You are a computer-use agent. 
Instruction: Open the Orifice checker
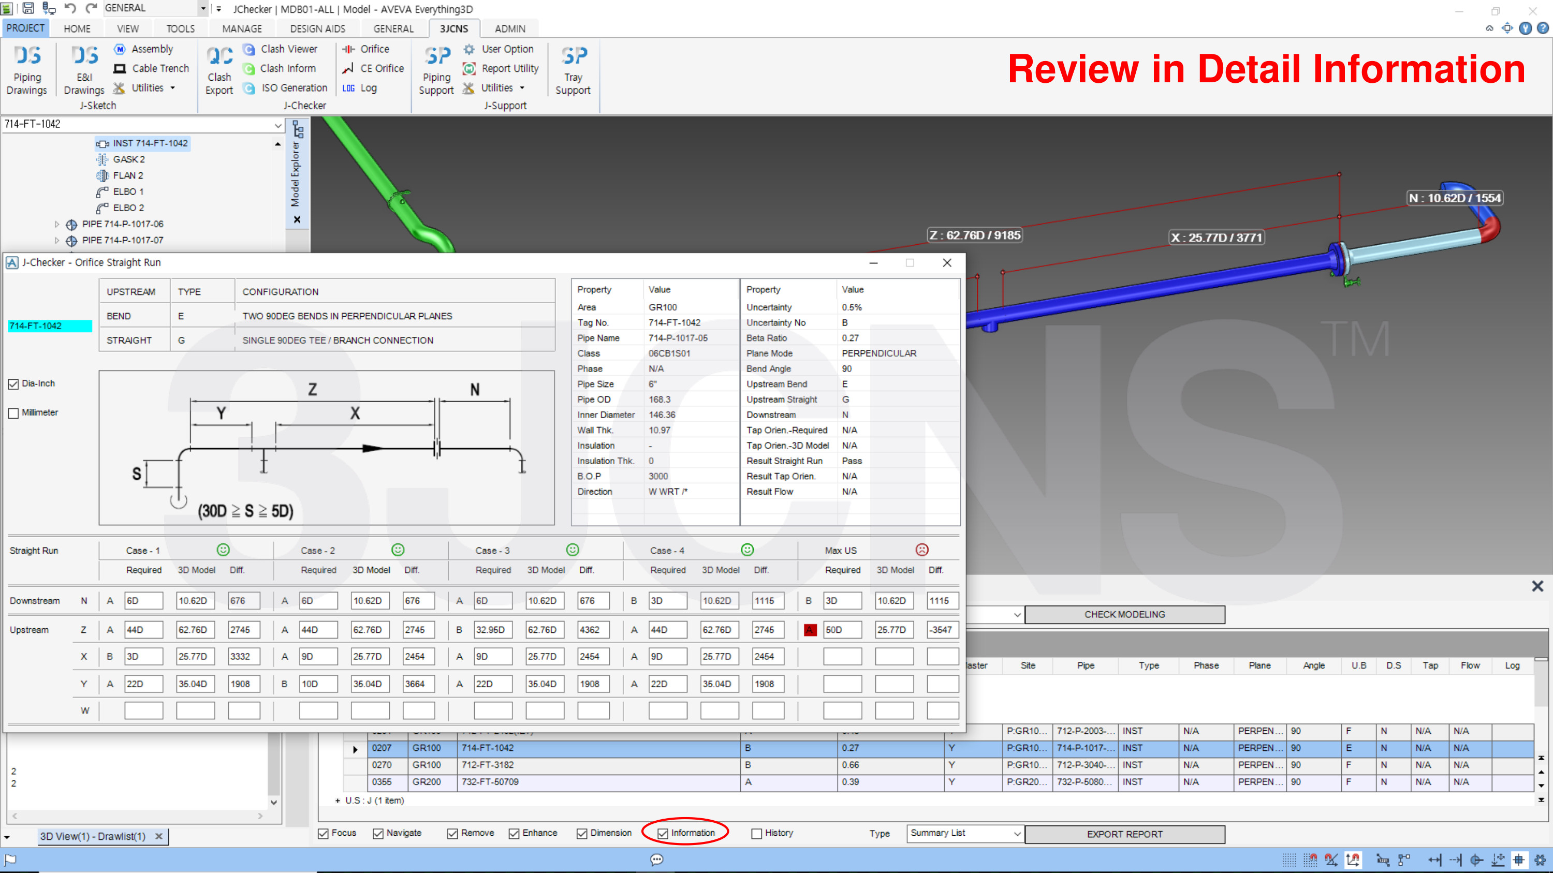365,49
